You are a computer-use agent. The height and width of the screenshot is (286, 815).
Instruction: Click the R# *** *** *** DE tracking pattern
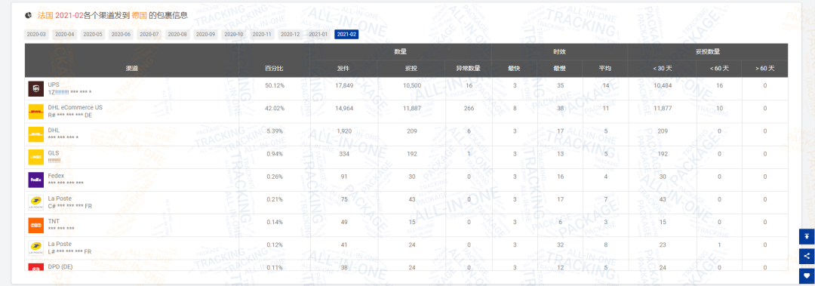click(x=69, y=115)
